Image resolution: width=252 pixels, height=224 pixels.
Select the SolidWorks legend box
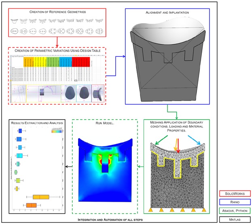(x=235, y=194)
